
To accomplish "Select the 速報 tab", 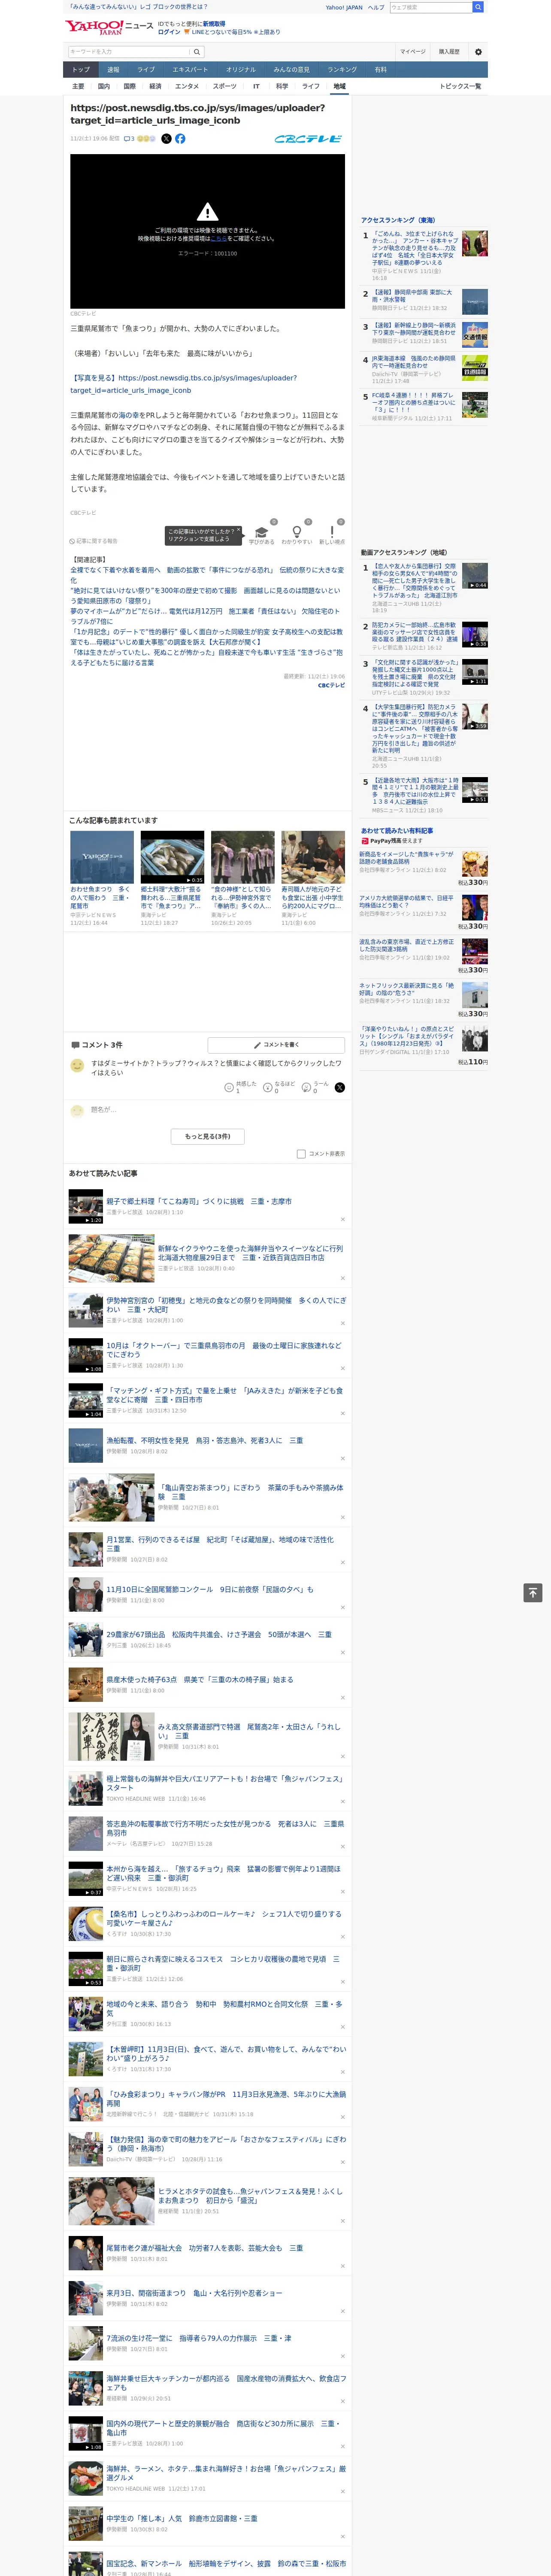I will click(x=113, y=70).
